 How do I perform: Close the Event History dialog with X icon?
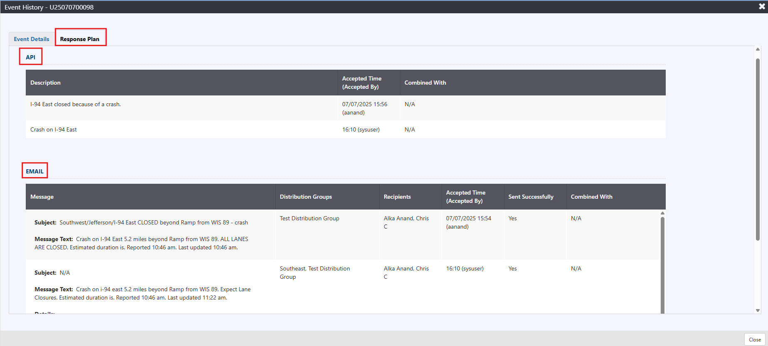(762, 7)
